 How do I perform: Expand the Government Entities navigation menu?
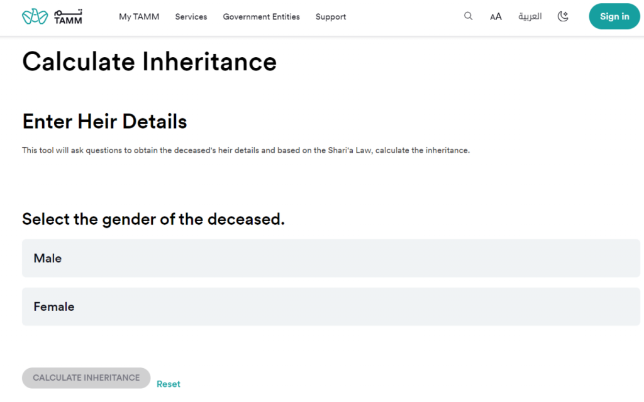261,17
